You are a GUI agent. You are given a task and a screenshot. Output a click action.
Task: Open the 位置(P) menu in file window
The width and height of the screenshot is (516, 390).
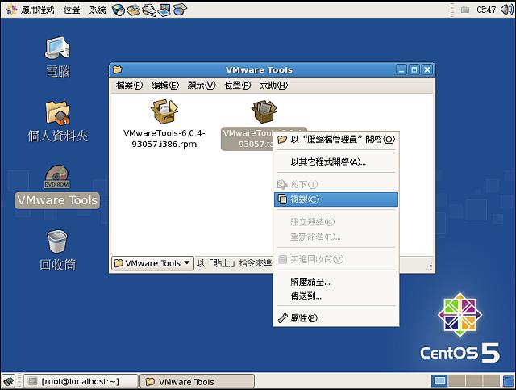237,86
